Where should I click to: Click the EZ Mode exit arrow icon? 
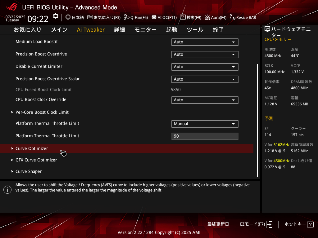tap(269, 224)
